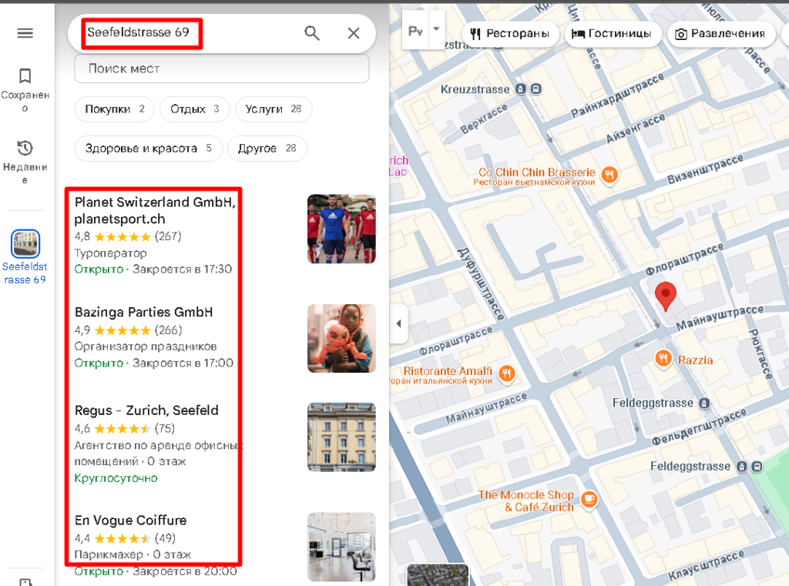Filter by Другое category chip
The width and height of the screenshot is (789, 586).
[x=267, y=149]
